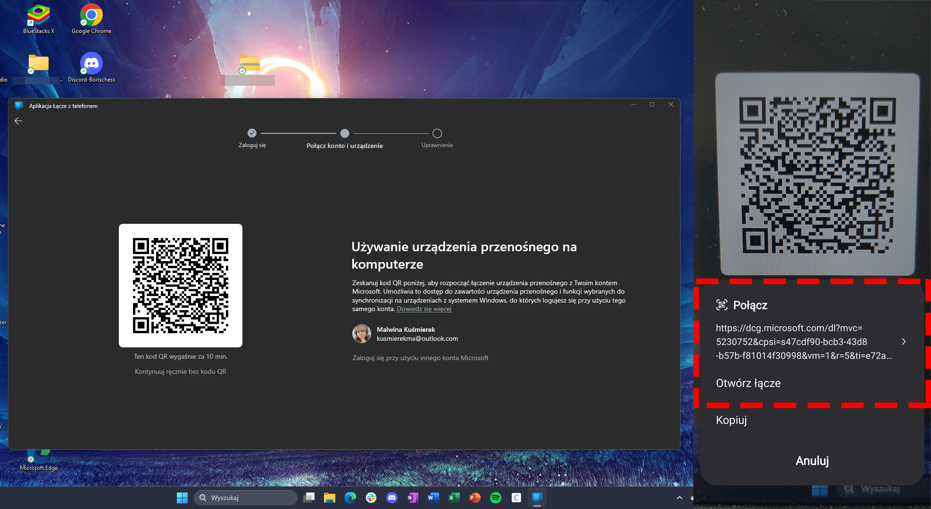Screen dimensions: 931x509
Task: Show hidden system tray icons
Action: tap(680, 498)
